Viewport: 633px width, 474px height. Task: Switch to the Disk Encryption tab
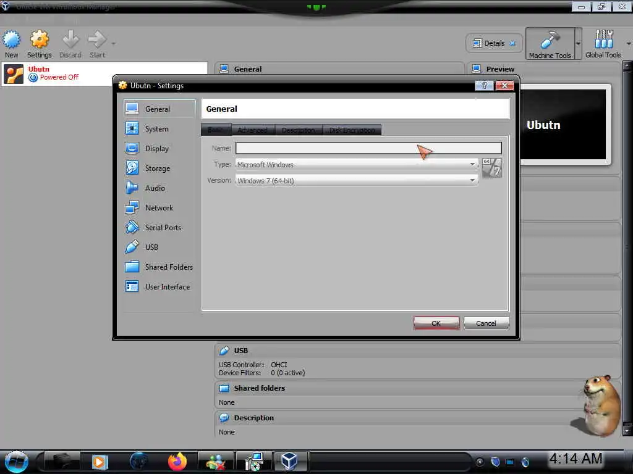(352, 130)
